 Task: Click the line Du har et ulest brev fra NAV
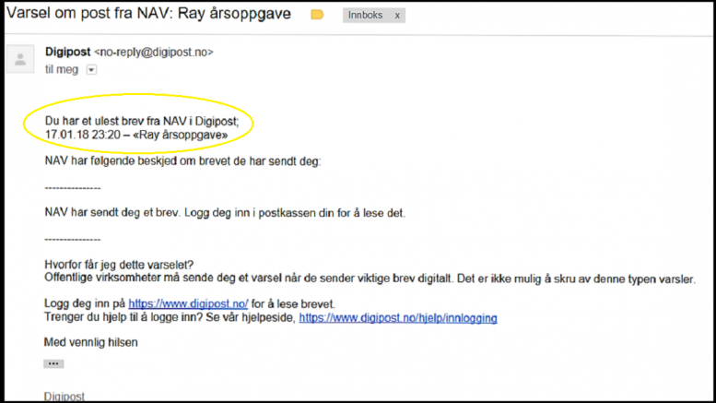142,121
